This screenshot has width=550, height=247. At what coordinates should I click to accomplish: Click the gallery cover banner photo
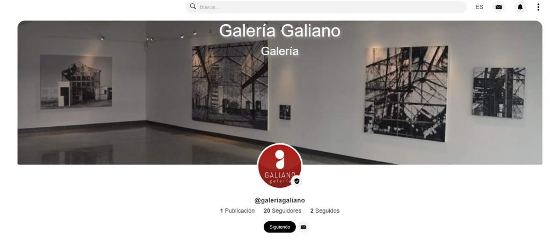279,92
